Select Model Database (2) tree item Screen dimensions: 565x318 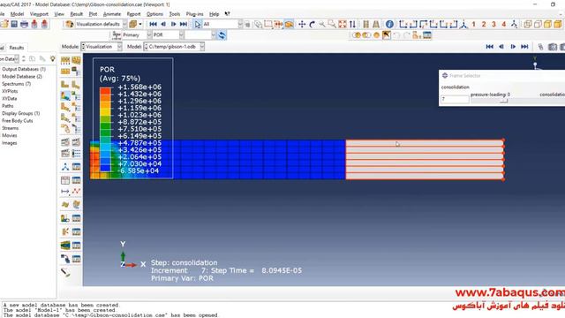tap(22, 77)
